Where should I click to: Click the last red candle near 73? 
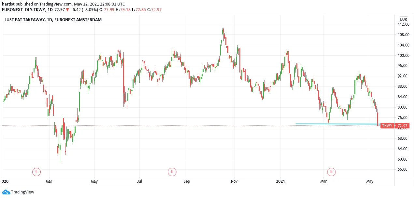[x=378, y=119]
